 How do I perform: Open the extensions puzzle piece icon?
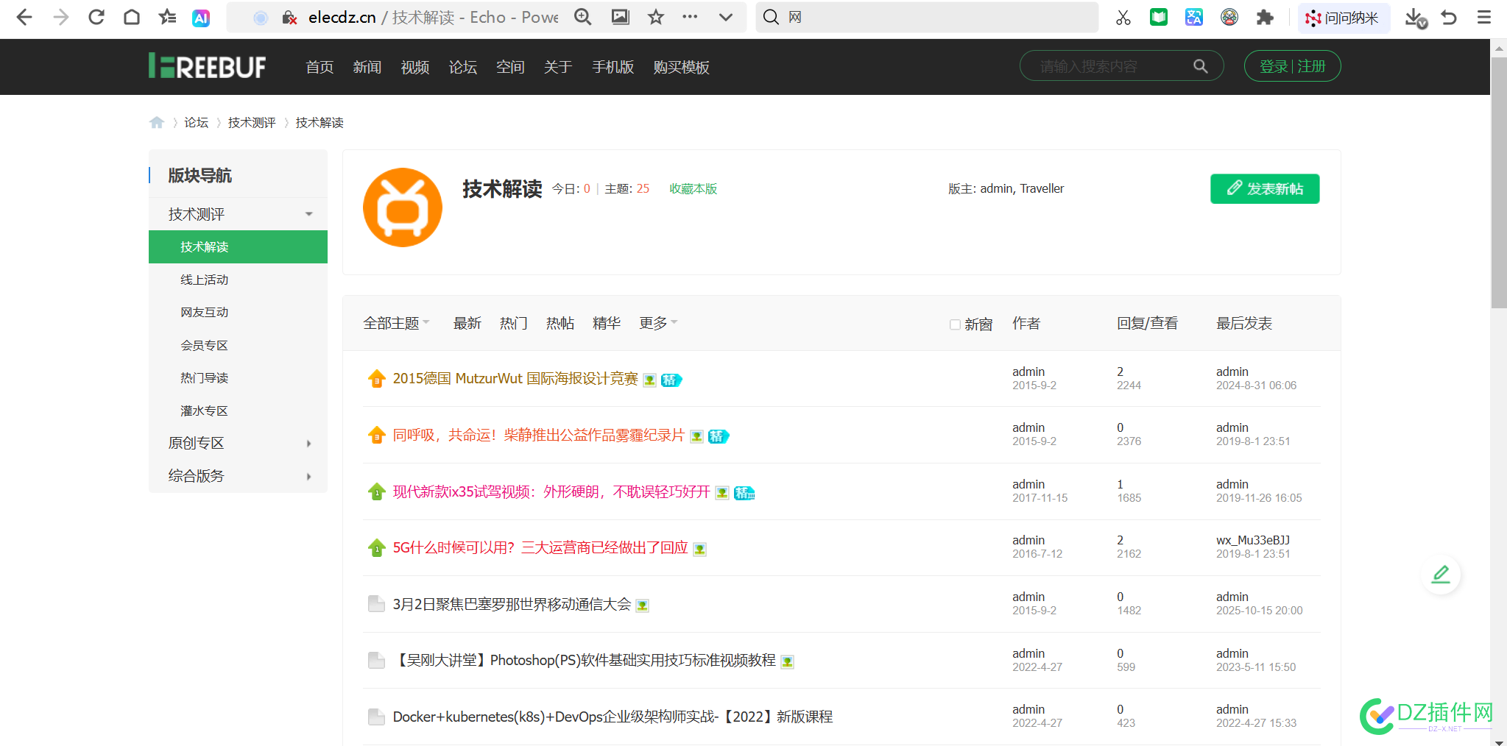[1265, 17]
